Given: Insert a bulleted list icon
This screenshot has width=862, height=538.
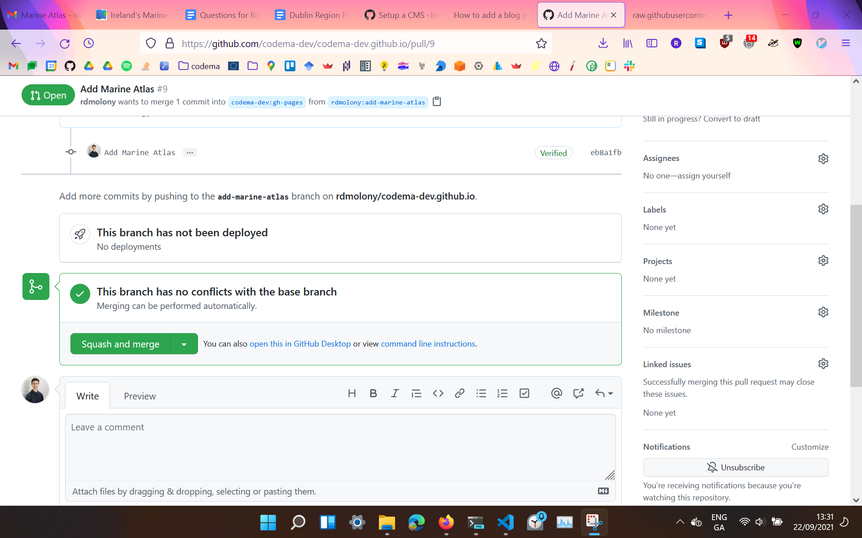Looking at the screenshot, I should [x=481, y=393].
